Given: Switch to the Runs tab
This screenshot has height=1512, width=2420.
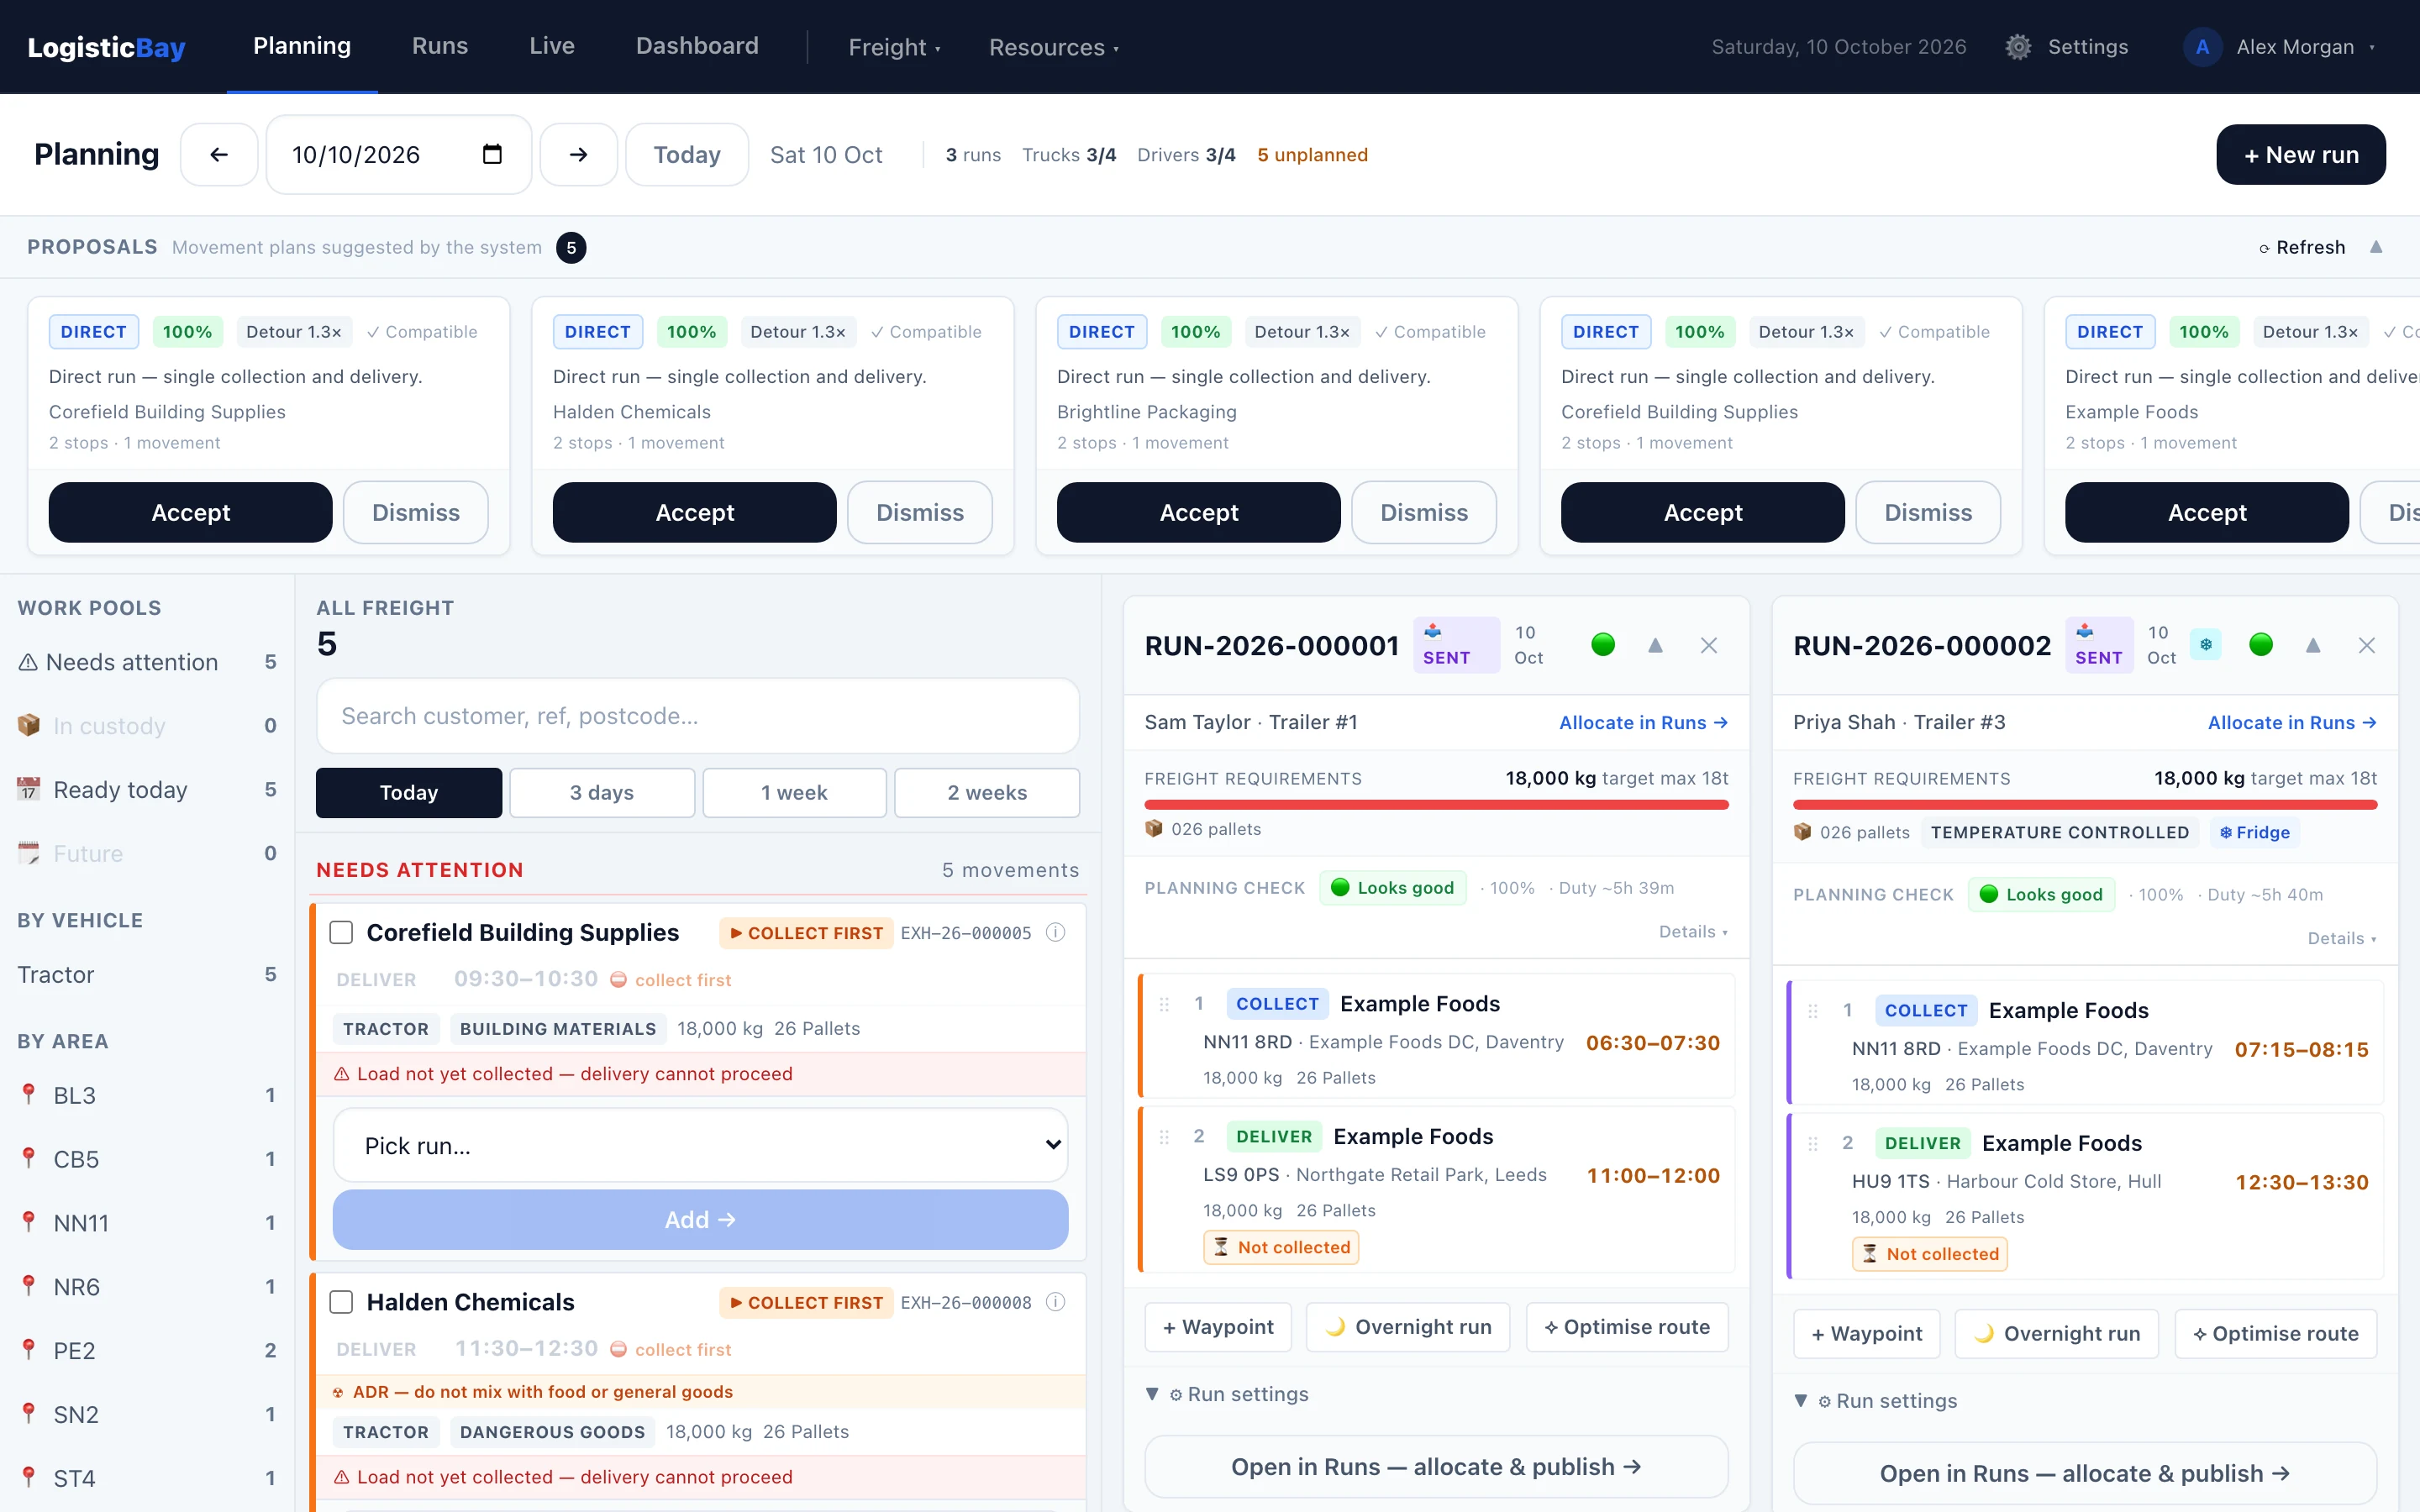Looking at the screenshot, I should [440, 46].
